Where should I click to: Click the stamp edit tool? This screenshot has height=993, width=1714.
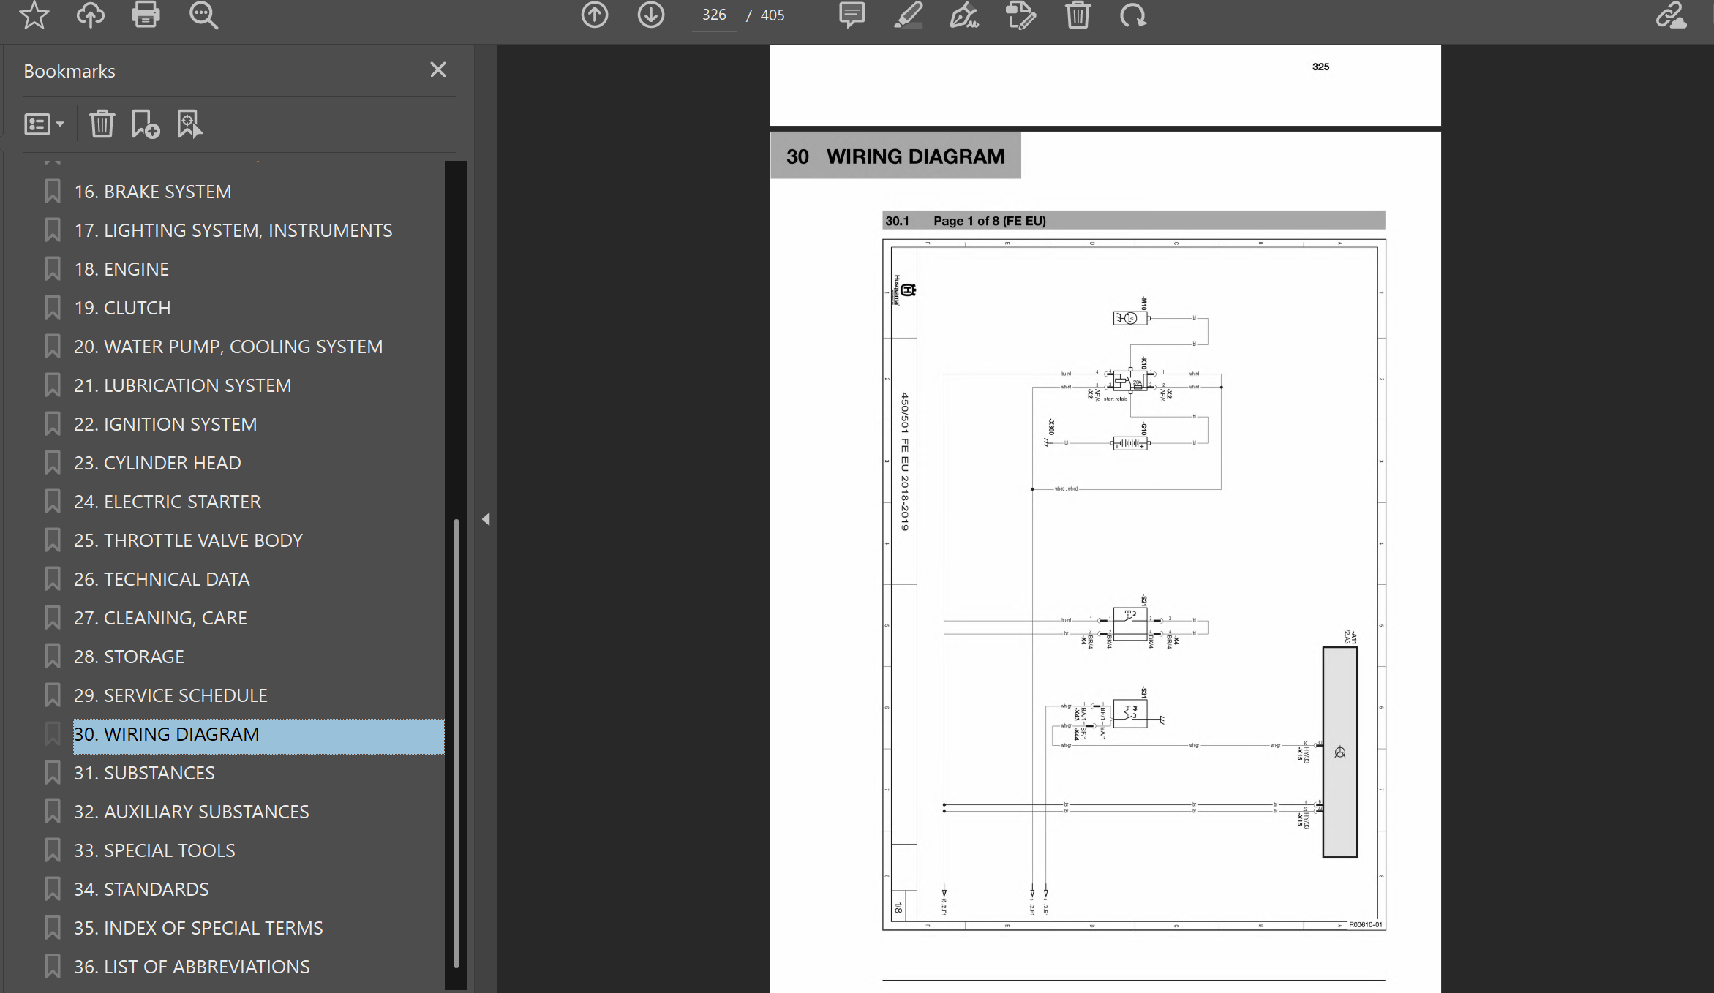click(1021, 15)
